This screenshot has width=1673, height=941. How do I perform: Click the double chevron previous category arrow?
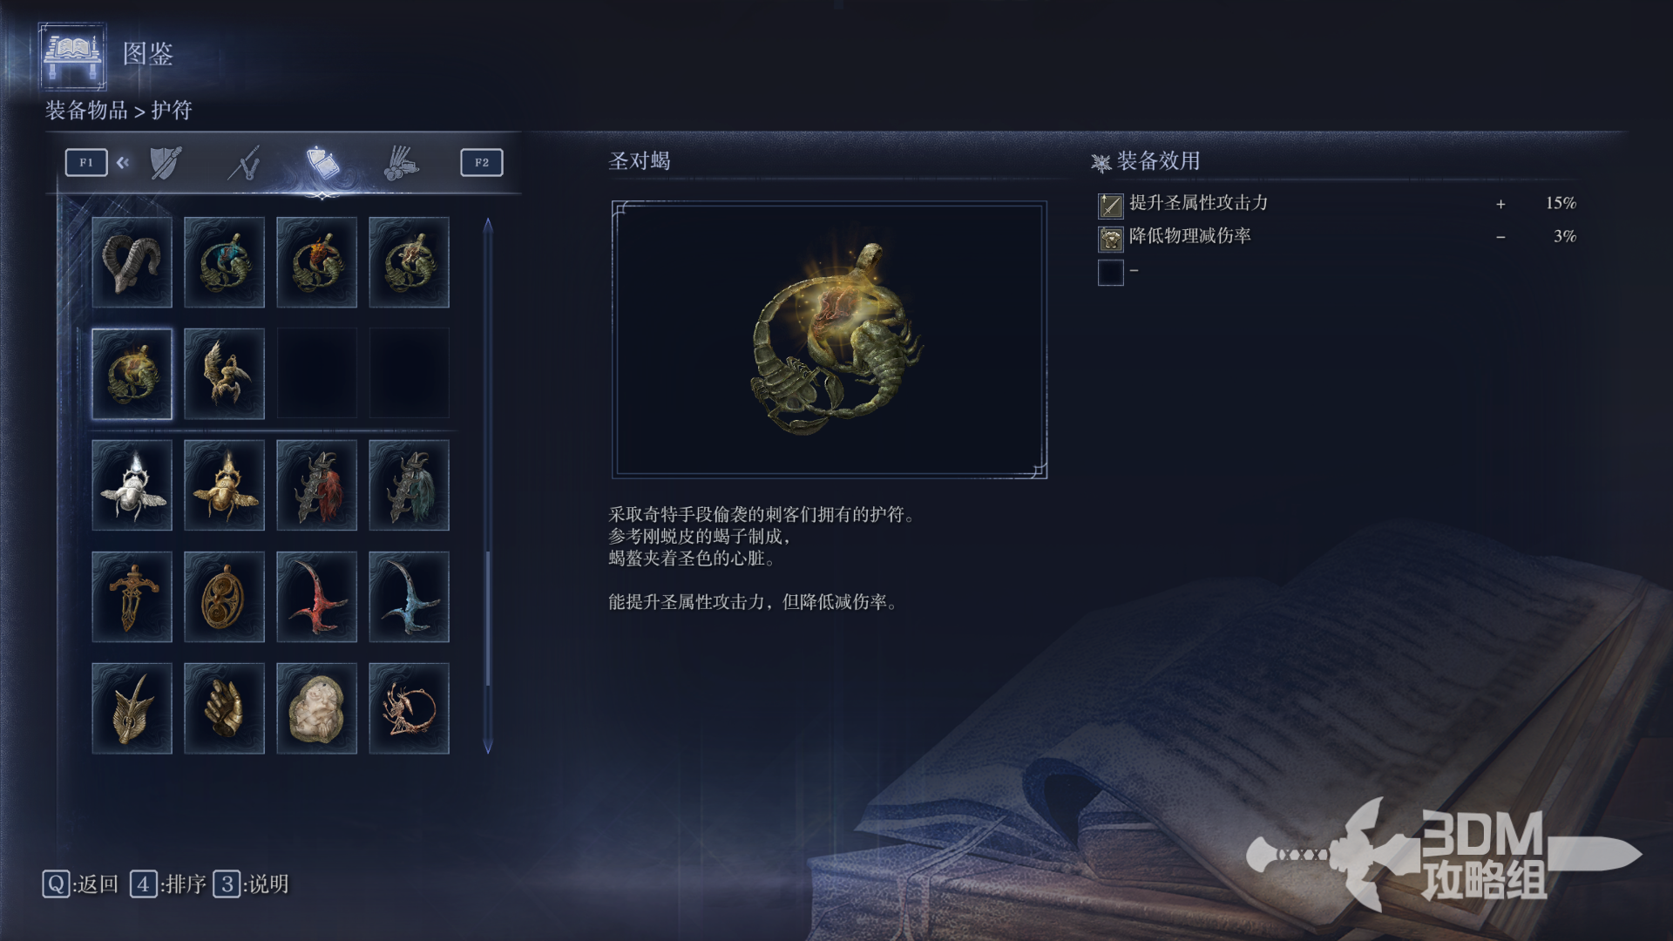click(123, 162)
